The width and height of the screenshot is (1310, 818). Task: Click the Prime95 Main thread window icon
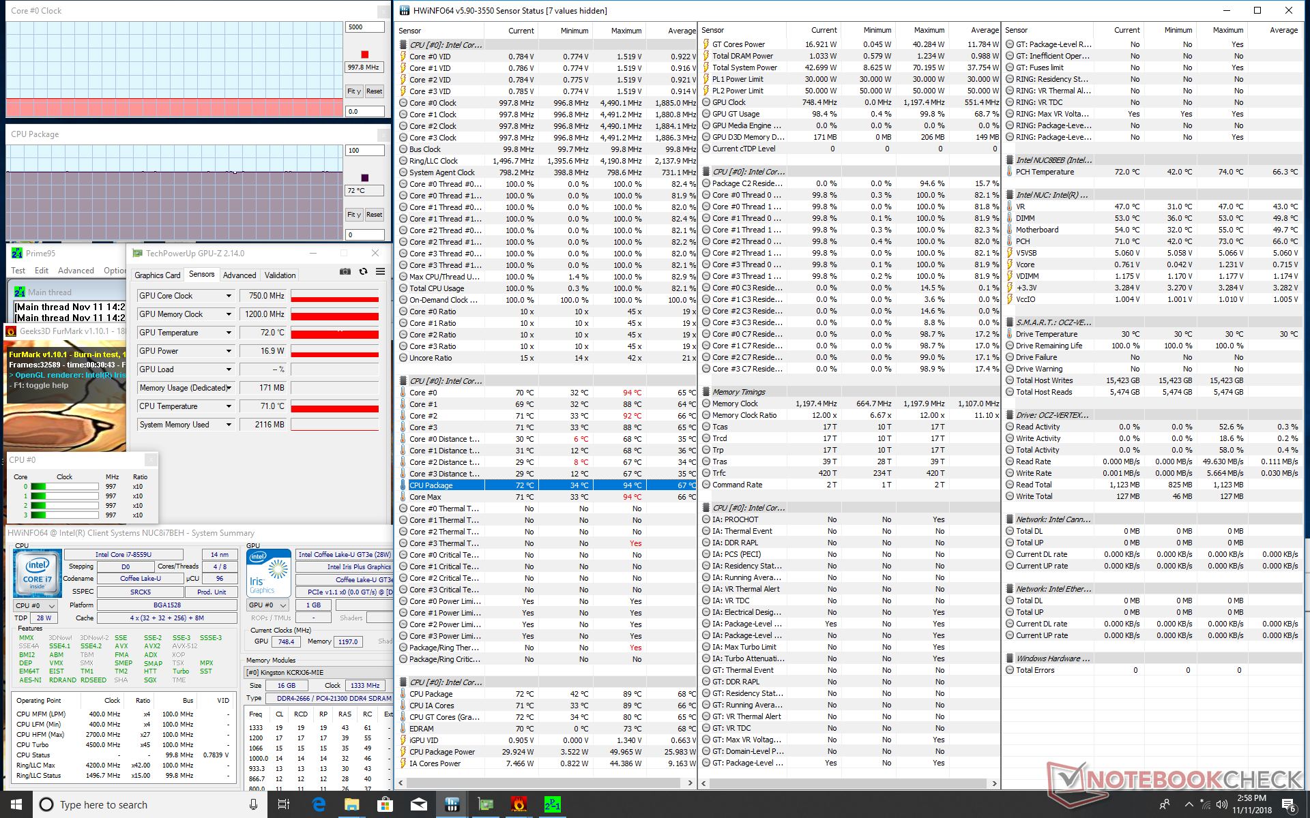[20, 292]
